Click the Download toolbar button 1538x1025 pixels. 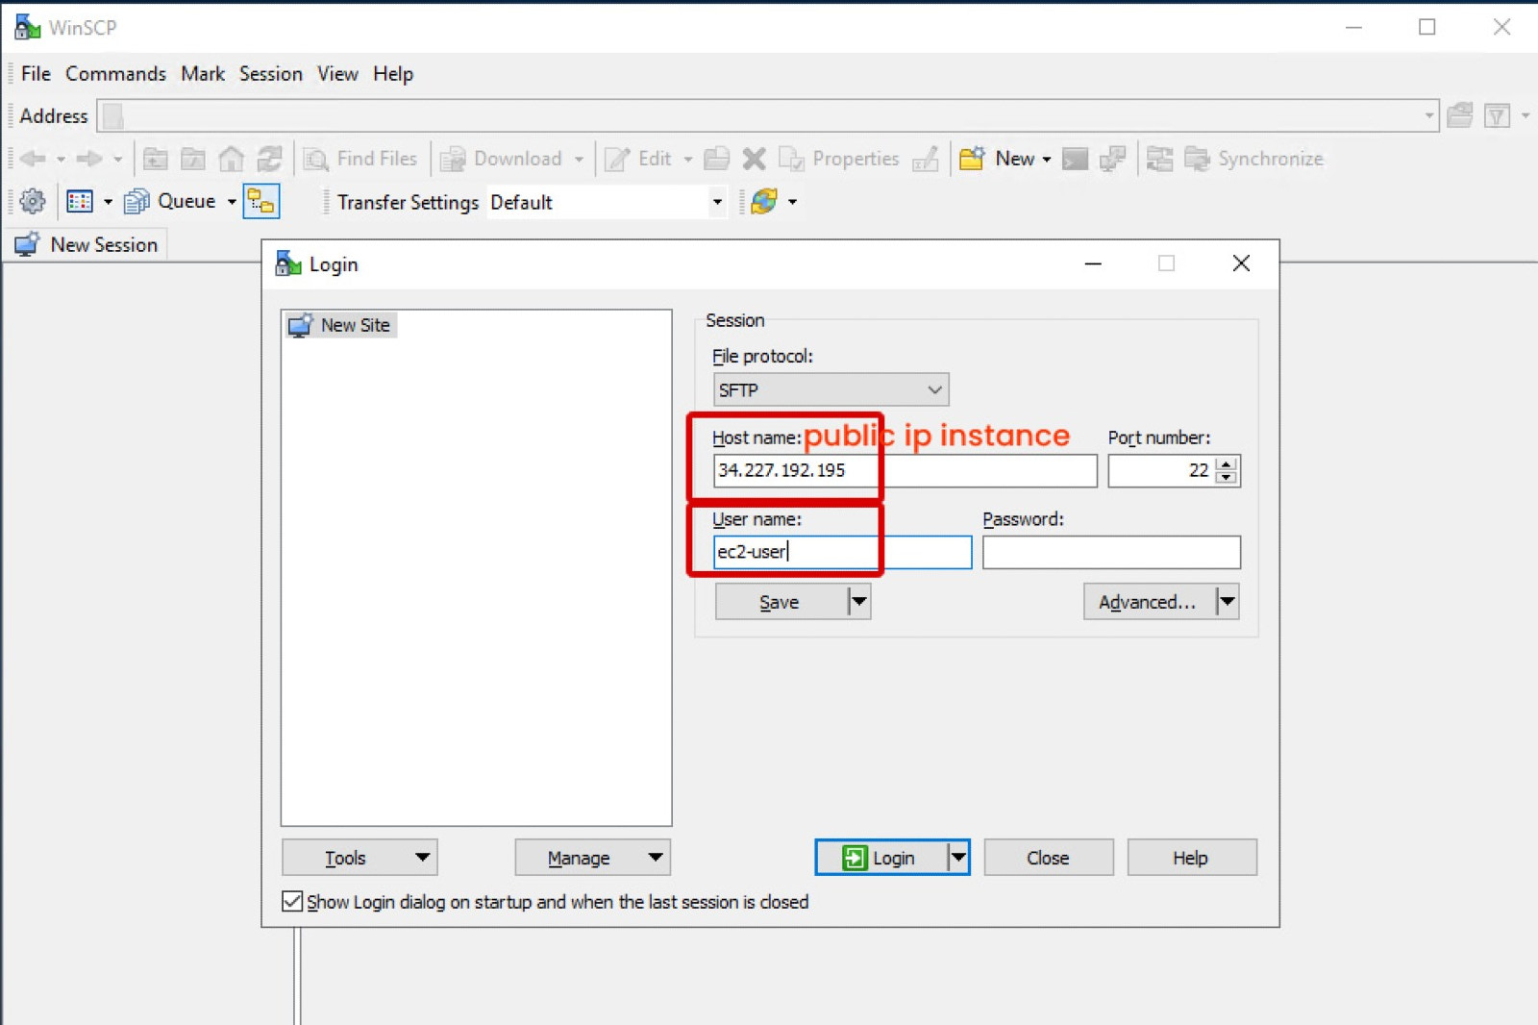coord(502,159)
